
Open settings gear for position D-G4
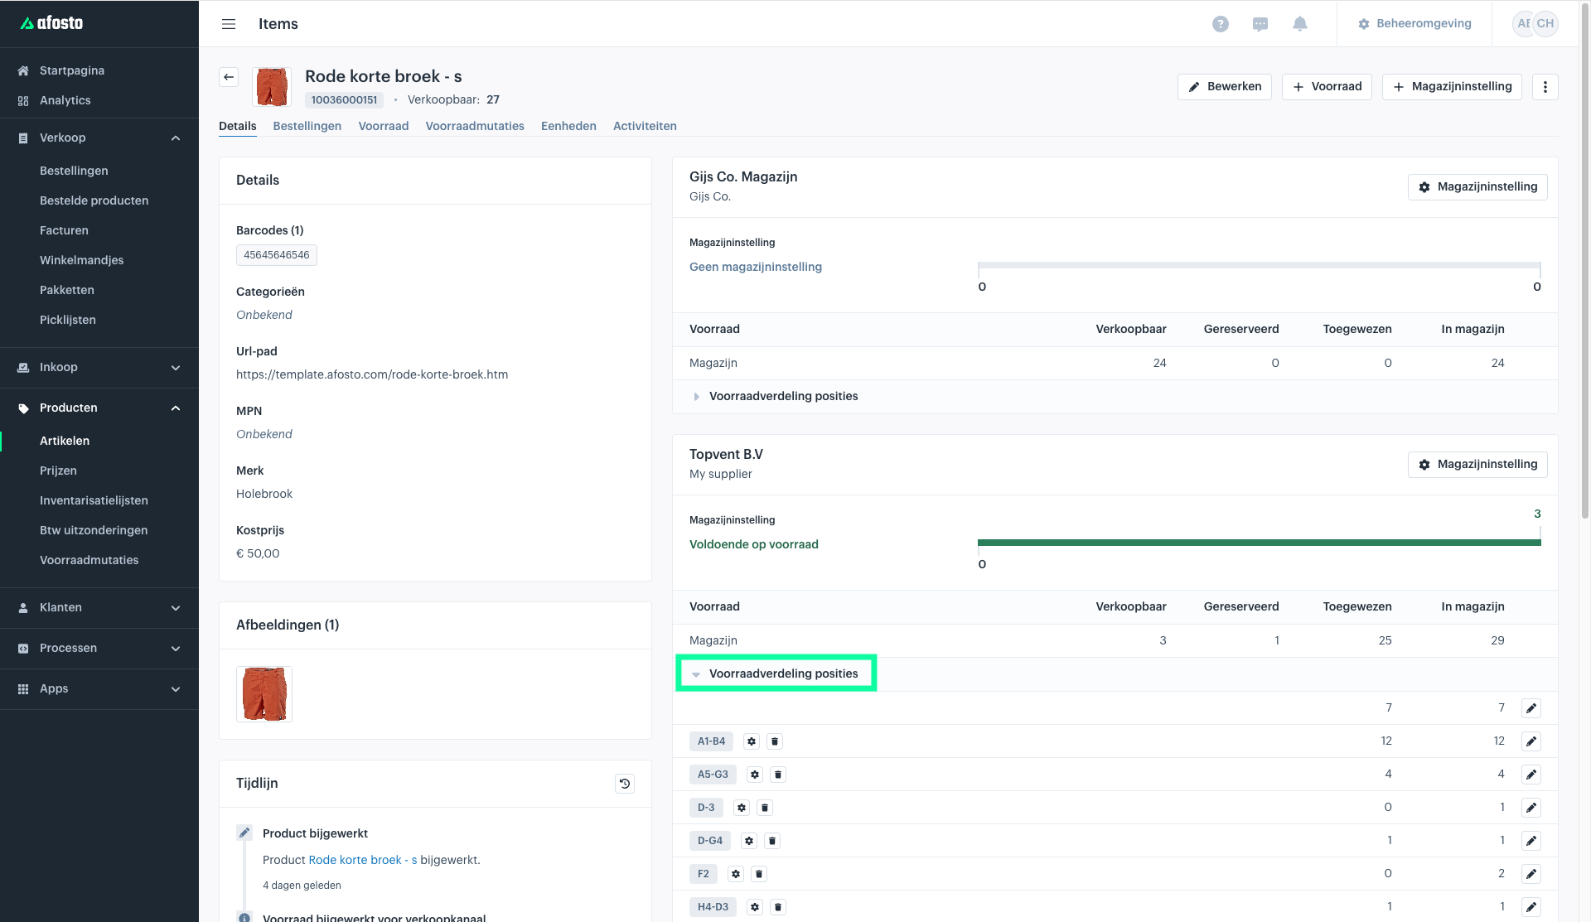point(749,841)
